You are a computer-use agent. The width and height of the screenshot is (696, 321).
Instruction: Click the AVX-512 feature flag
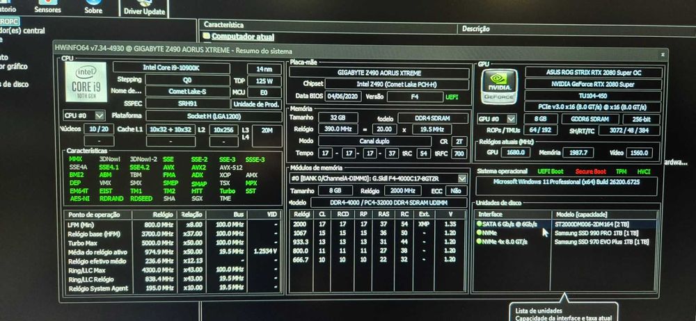[x=230, y=167]
